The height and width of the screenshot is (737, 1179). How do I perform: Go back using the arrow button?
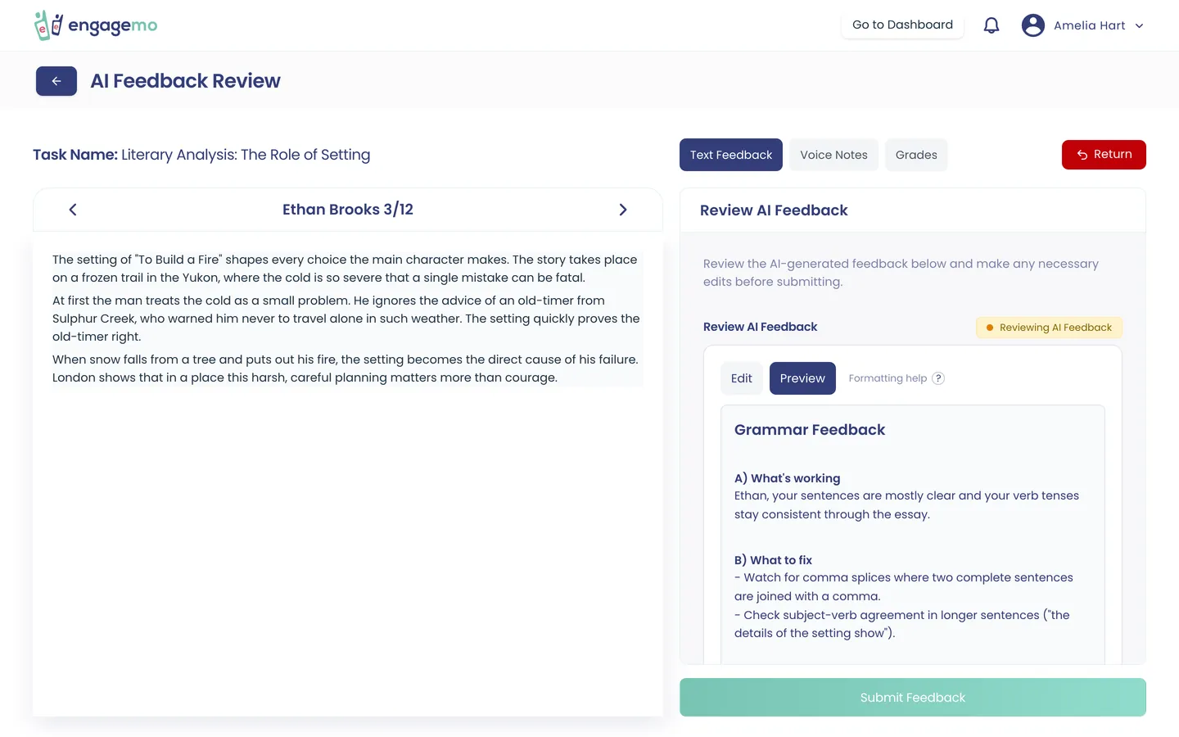[x=56, y=81]
